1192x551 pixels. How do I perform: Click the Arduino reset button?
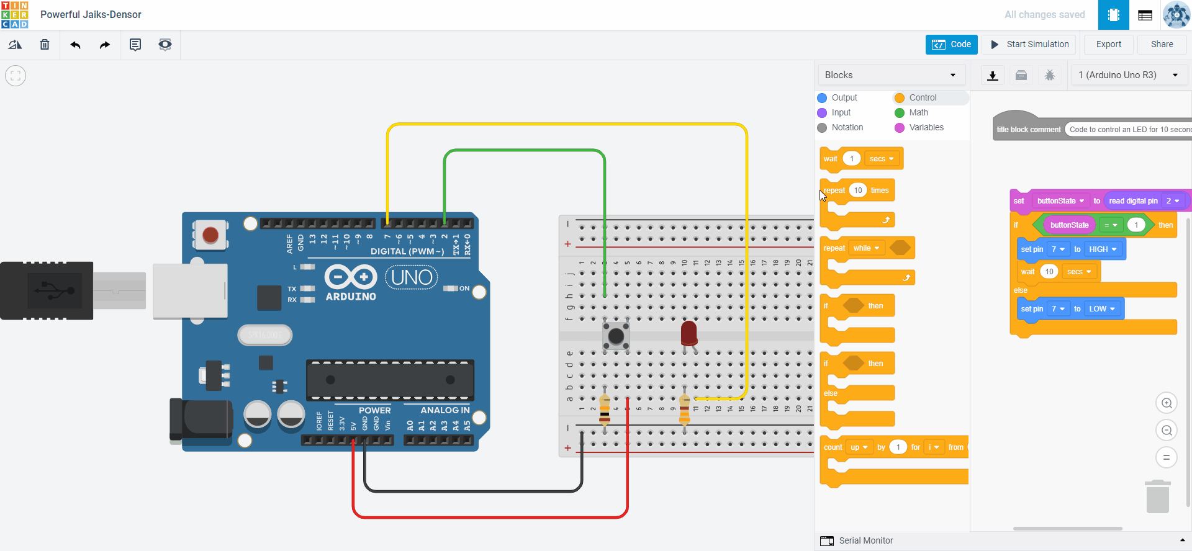210,235
